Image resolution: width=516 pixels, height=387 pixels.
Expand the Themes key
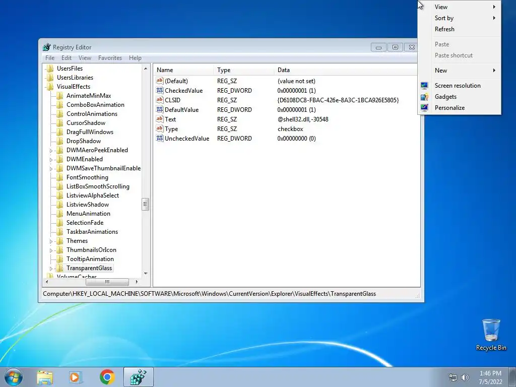coord(51,241)
